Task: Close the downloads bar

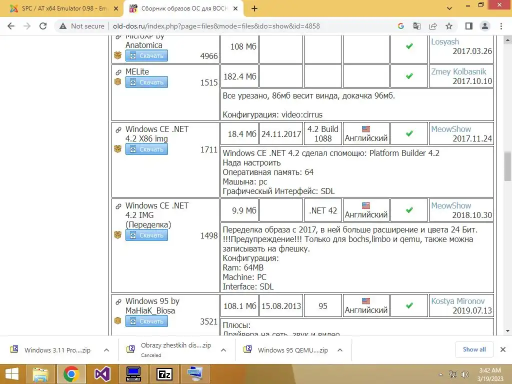Action: pyautogui.click(x=503, y=349)
